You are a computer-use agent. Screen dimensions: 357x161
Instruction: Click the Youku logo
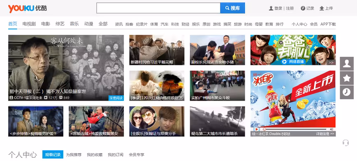coord(28,8)
